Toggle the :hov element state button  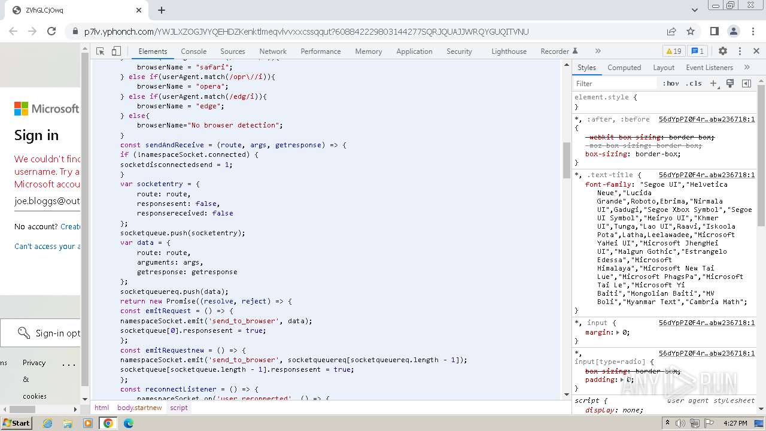pyautogui.click(x=671, y=84)
